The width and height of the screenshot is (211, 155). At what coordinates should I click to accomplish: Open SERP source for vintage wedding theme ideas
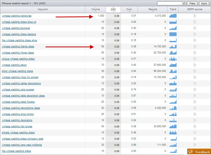(x=195, y=47)
